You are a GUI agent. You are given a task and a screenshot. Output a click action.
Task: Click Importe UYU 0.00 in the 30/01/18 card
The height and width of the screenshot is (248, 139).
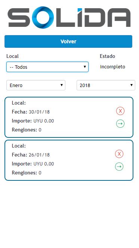[33, 121]
